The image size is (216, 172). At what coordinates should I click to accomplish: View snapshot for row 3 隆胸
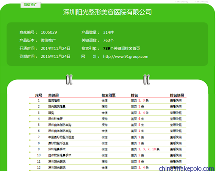pyautogui.click(x=176, y=113)
